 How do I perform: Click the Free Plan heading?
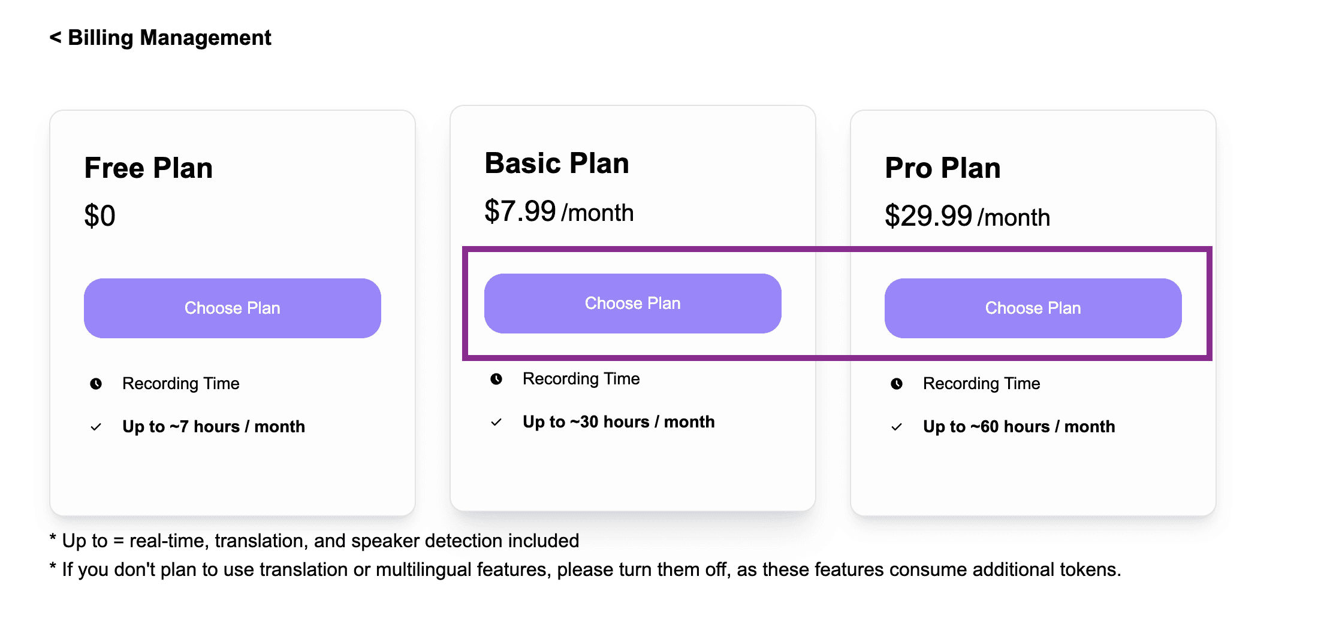149,168
